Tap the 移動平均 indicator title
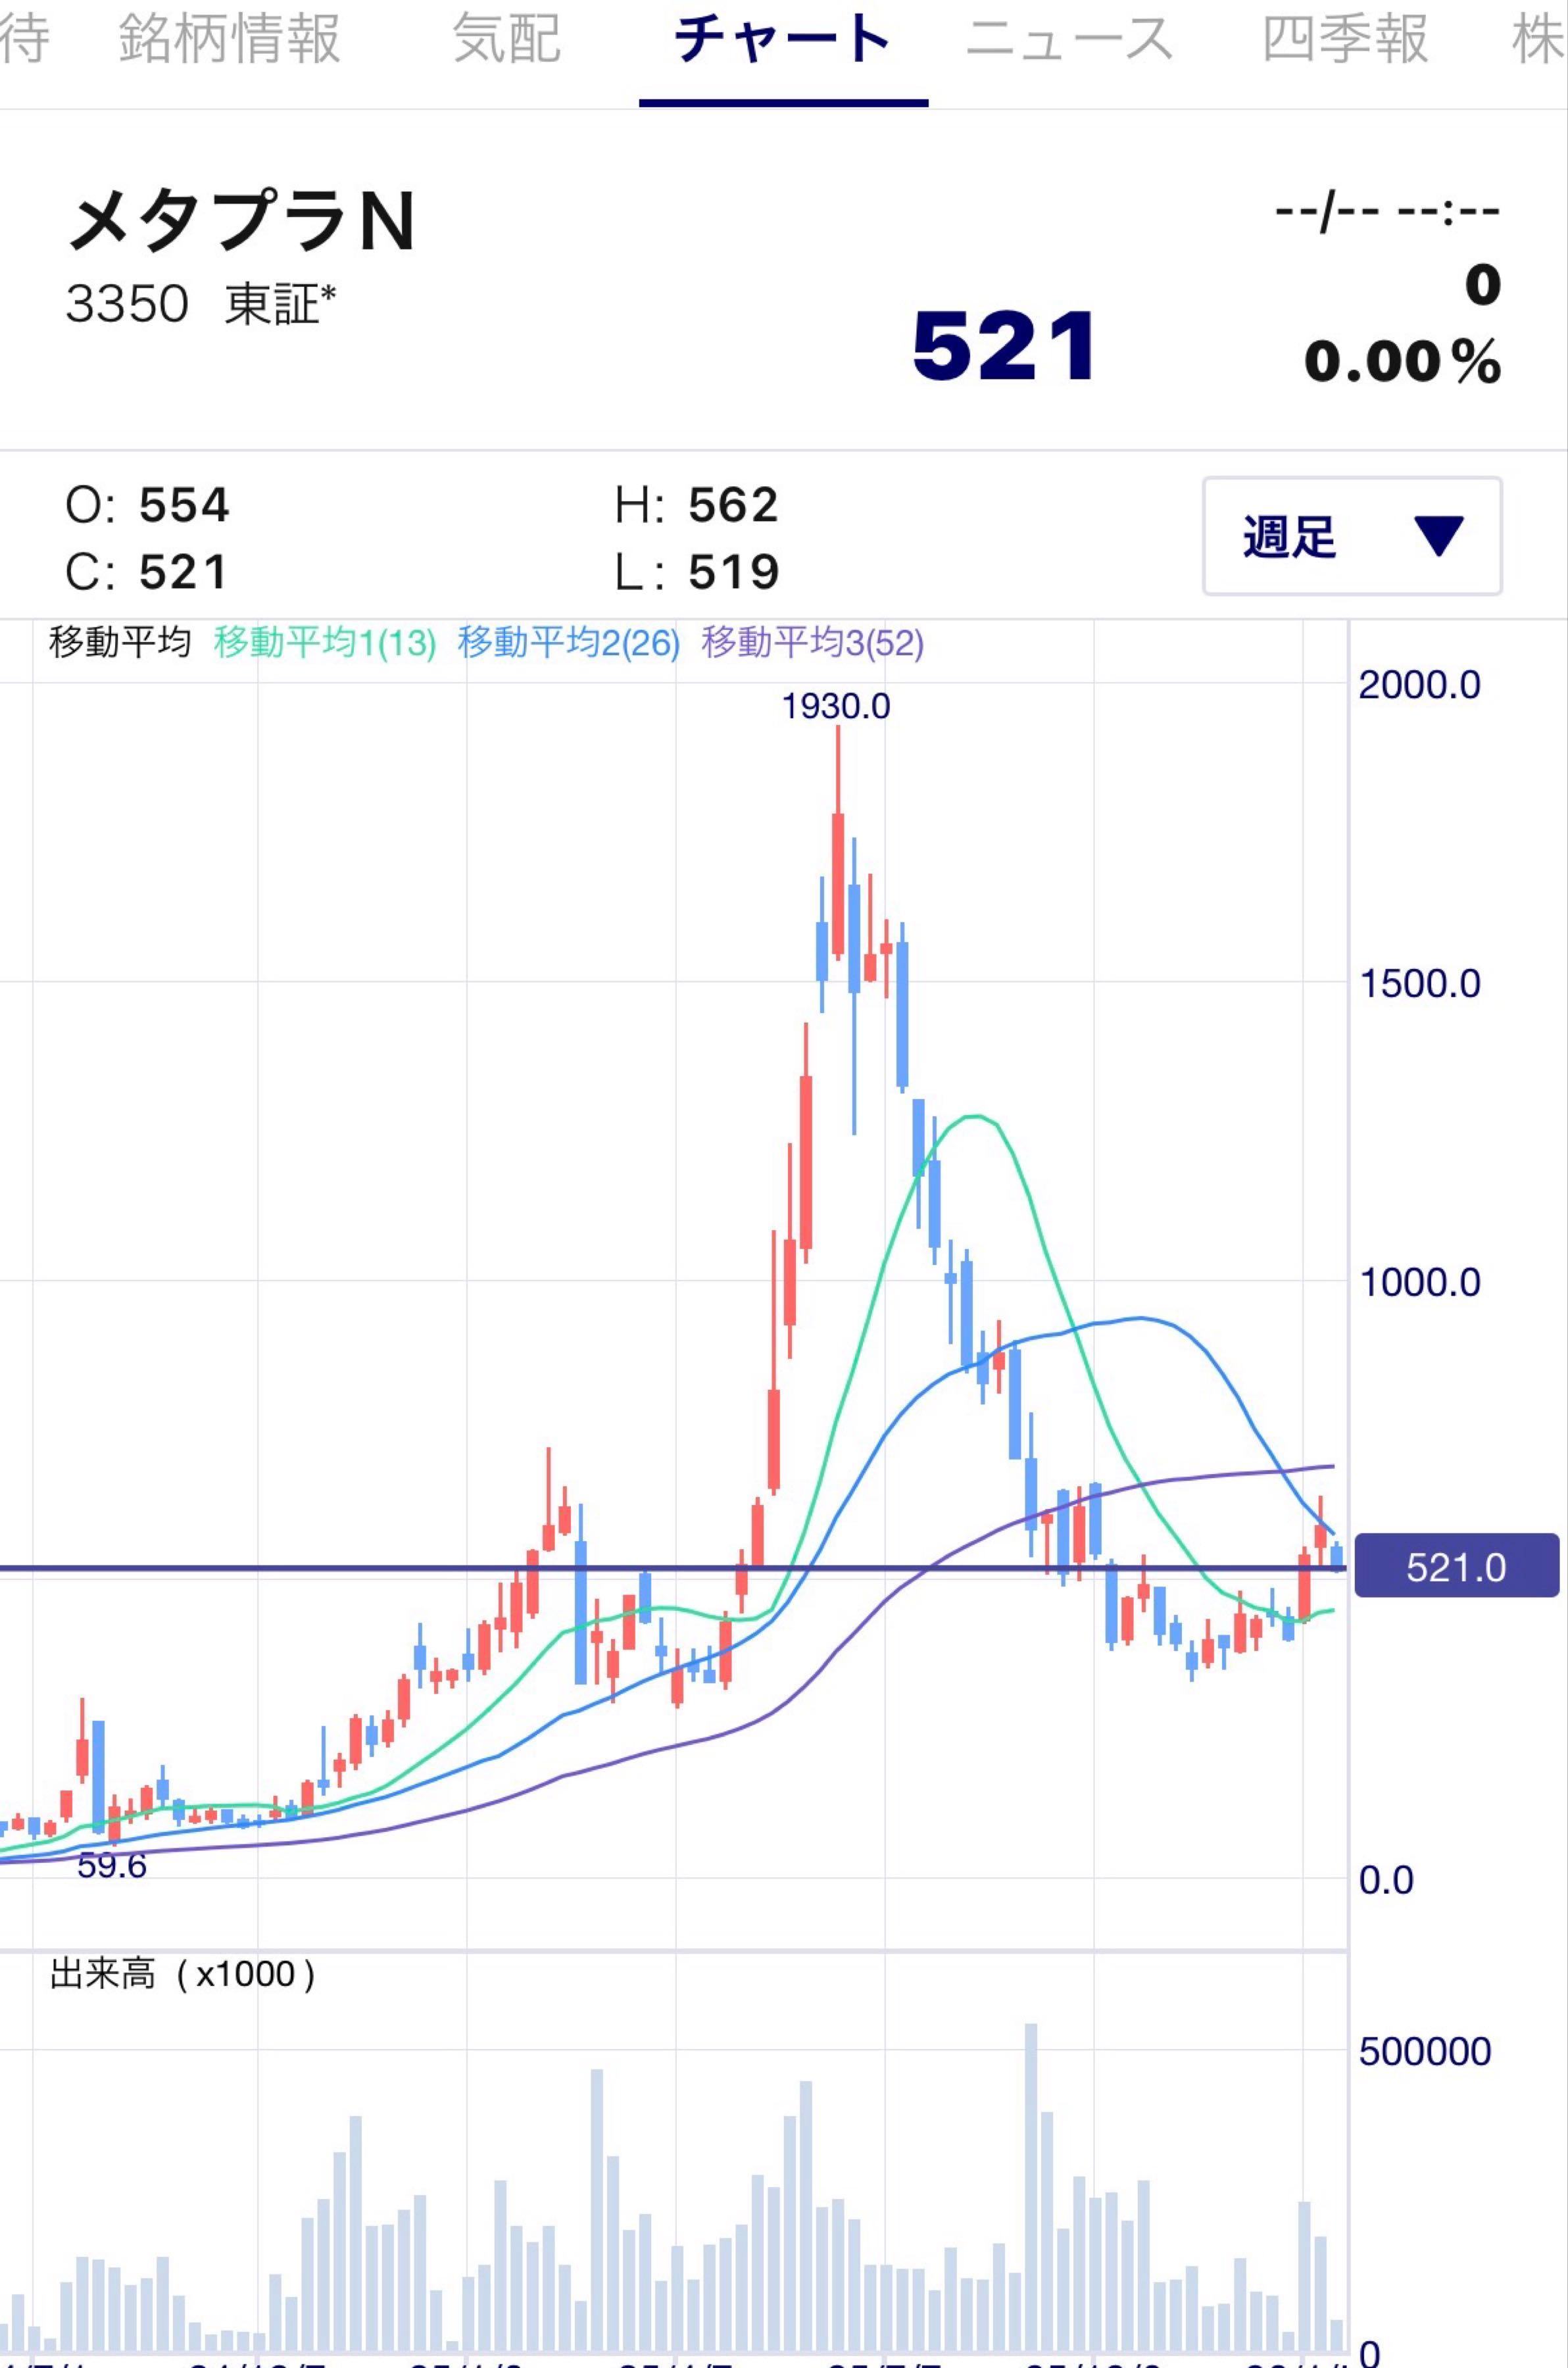 [119, 642]
